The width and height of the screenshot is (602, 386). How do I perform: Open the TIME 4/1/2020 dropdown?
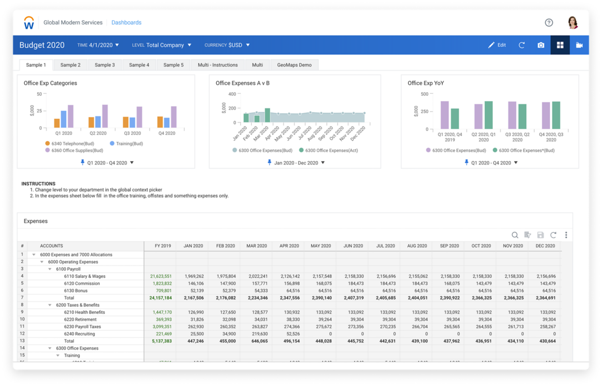coord(98,45)
